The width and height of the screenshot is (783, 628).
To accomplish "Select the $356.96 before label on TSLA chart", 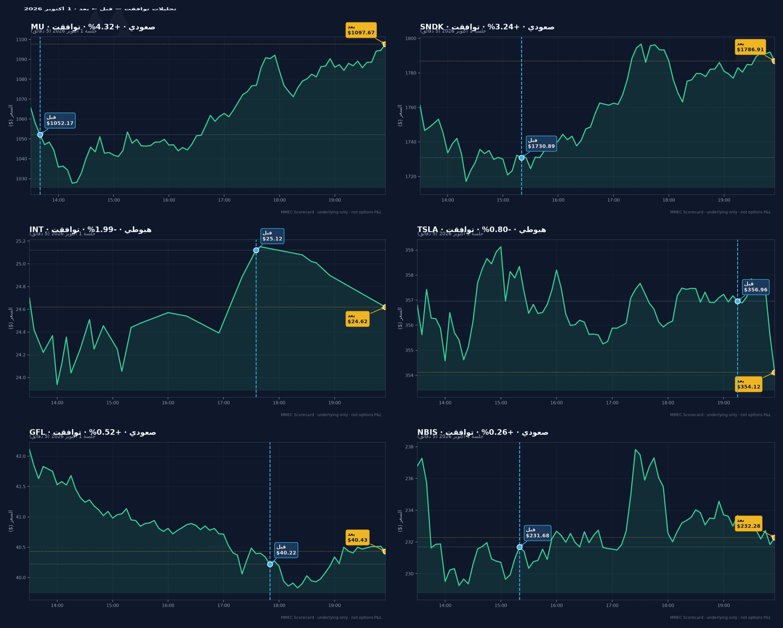I will click(756, 287).
